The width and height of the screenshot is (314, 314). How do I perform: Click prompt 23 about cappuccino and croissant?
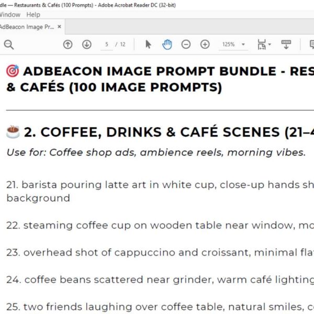coord(157,253)
